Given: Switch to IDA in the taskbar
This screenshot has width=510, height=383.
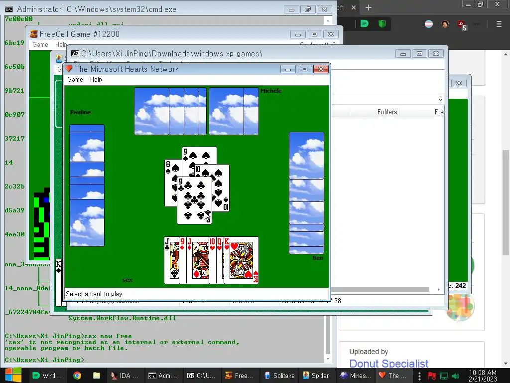Looking at the screenshot, I should pos(125,376).
